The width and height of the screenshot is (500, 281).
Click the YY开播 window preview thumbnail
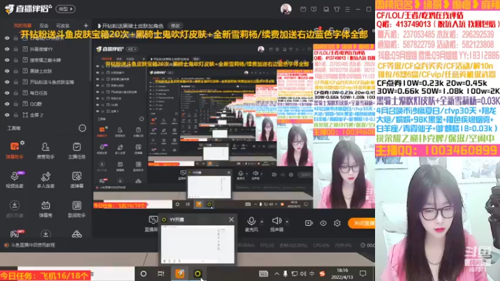[x=197, y=244]
